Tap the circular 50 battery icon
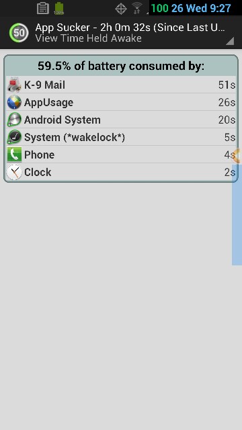The height and width of the screenshot is (430, 242). tap(19, 33)
